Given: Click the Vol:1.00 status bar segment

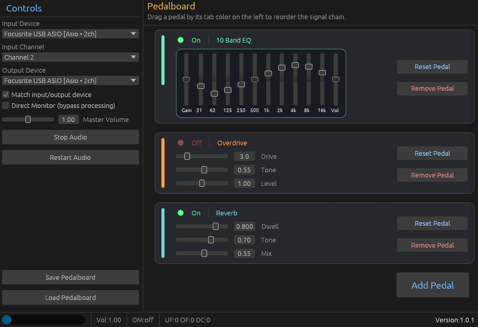Looking at the screenshot, I should (108, 320).
